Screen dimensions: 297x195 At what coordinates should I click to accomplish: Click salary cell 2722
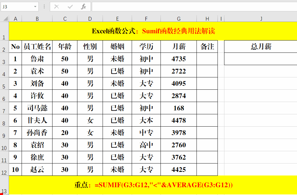(178, 71)
